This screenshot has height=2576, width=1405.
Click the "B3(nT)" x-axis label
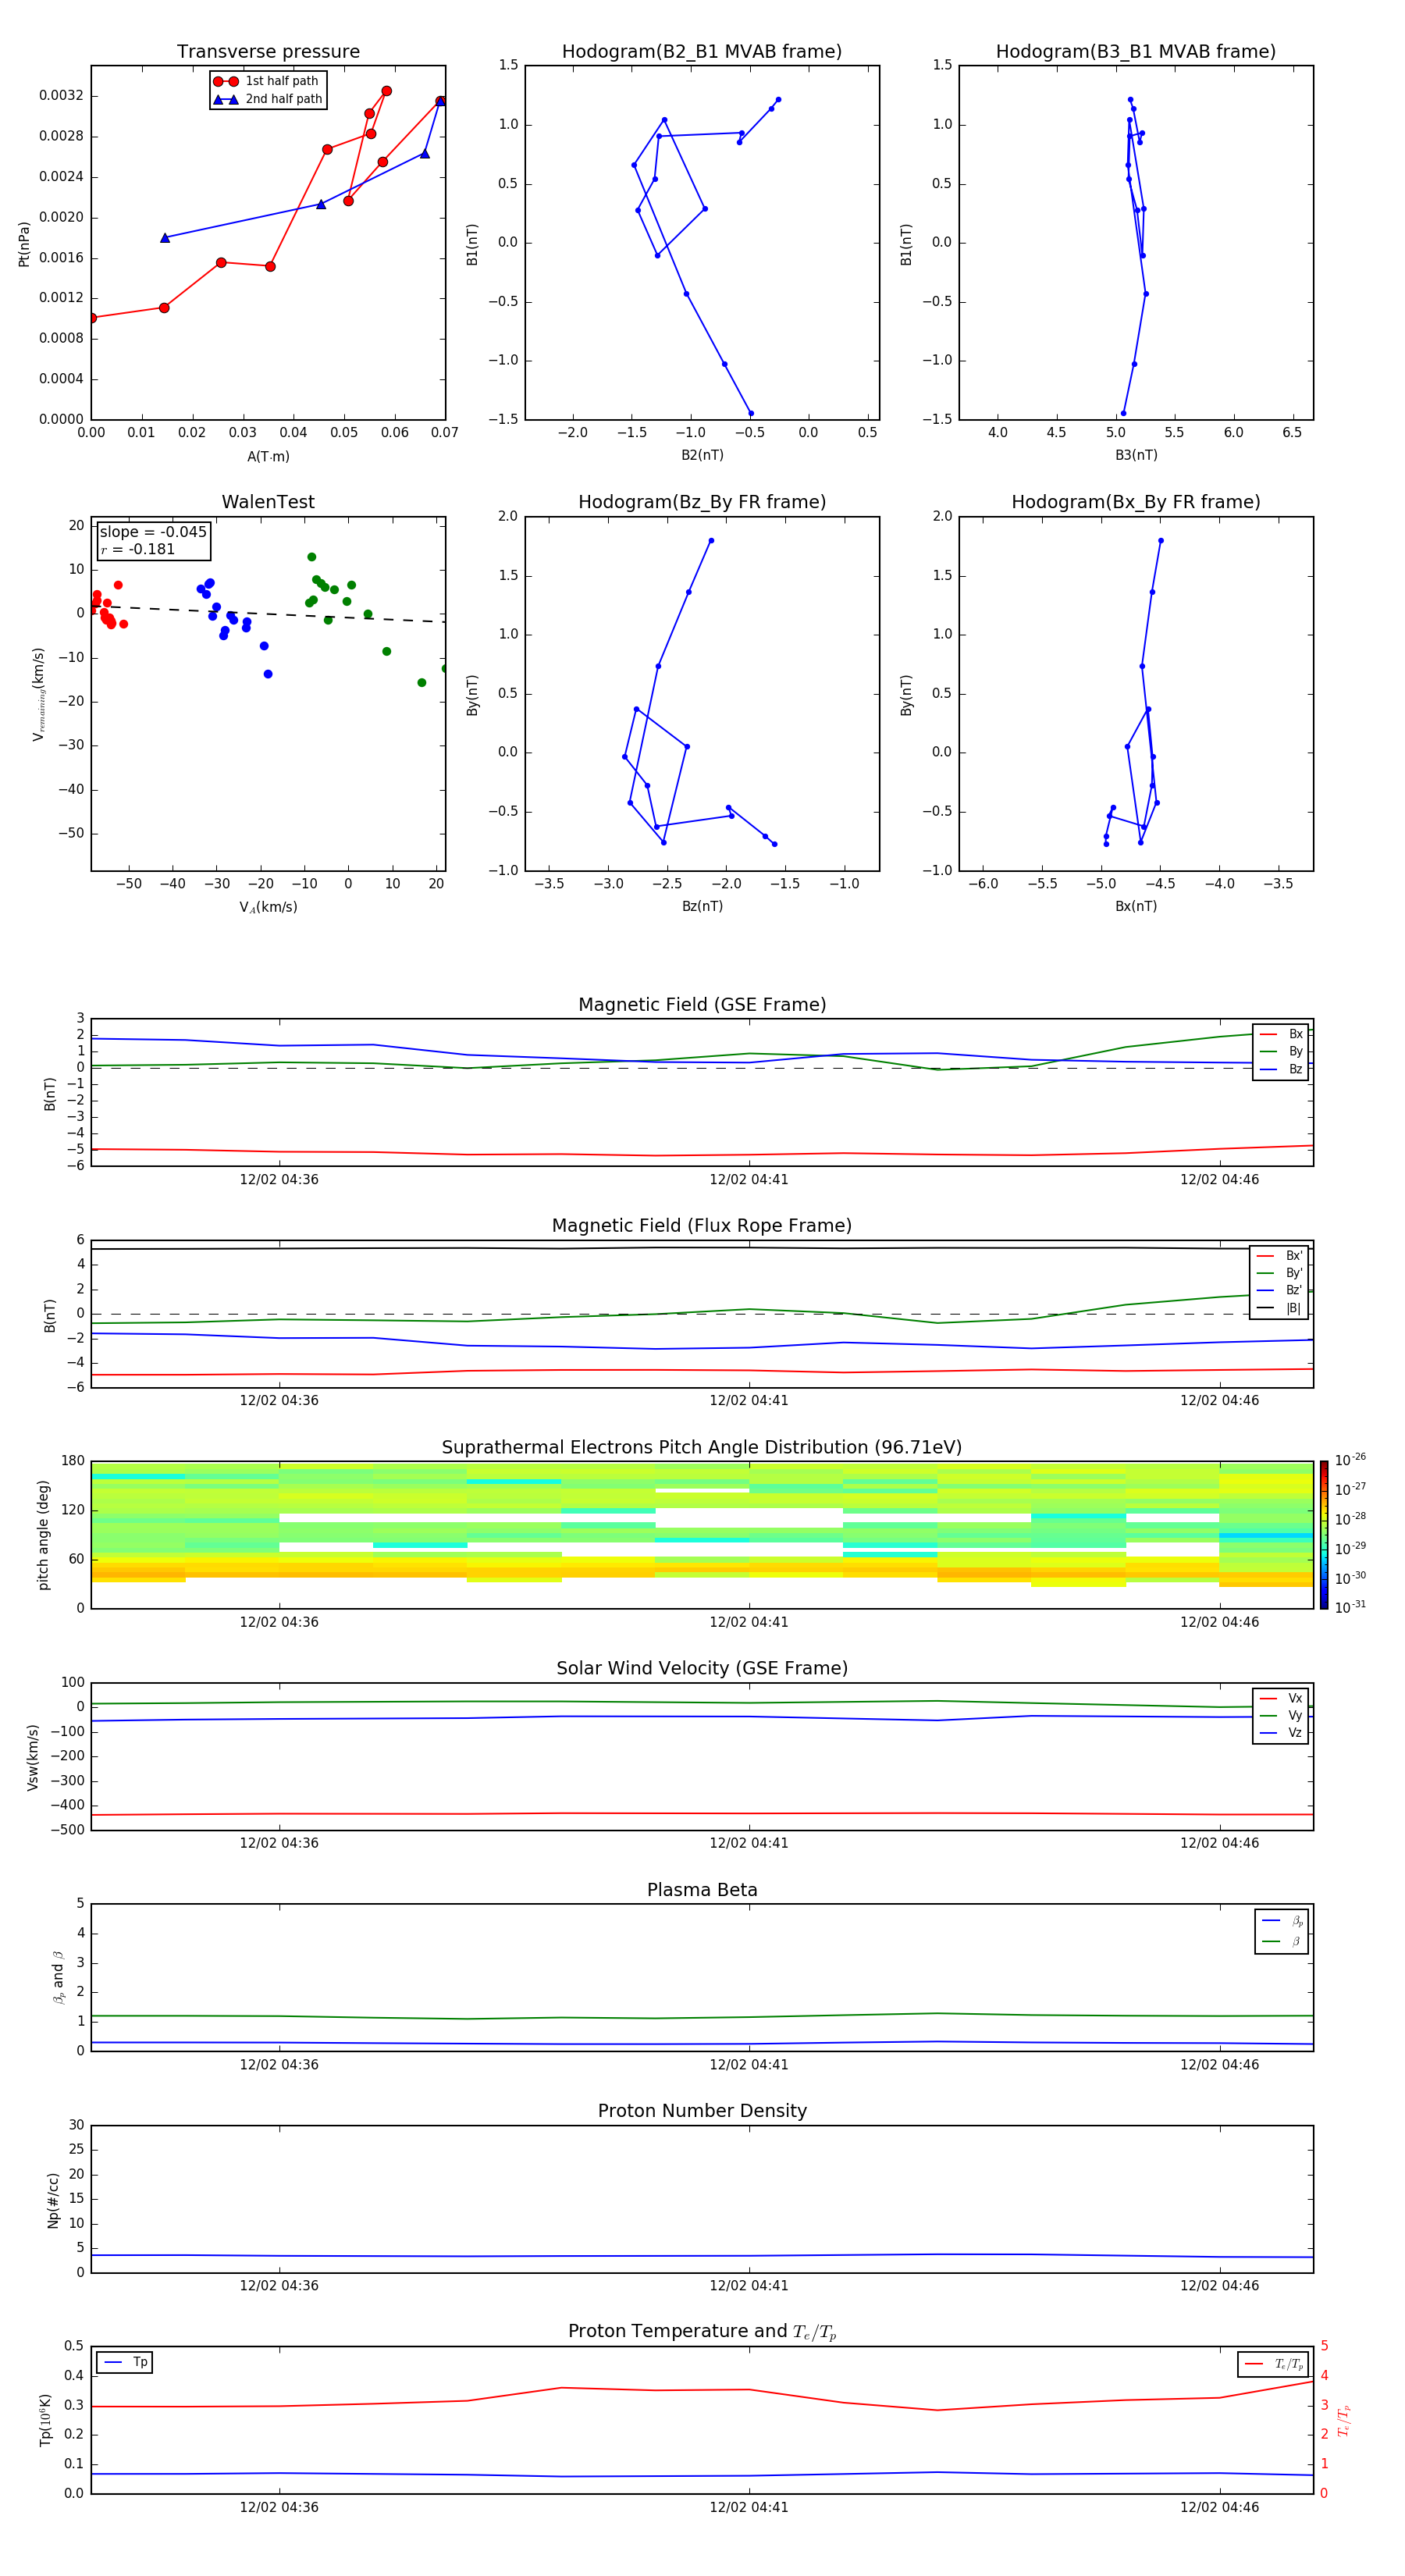(x=1136, y=455)
